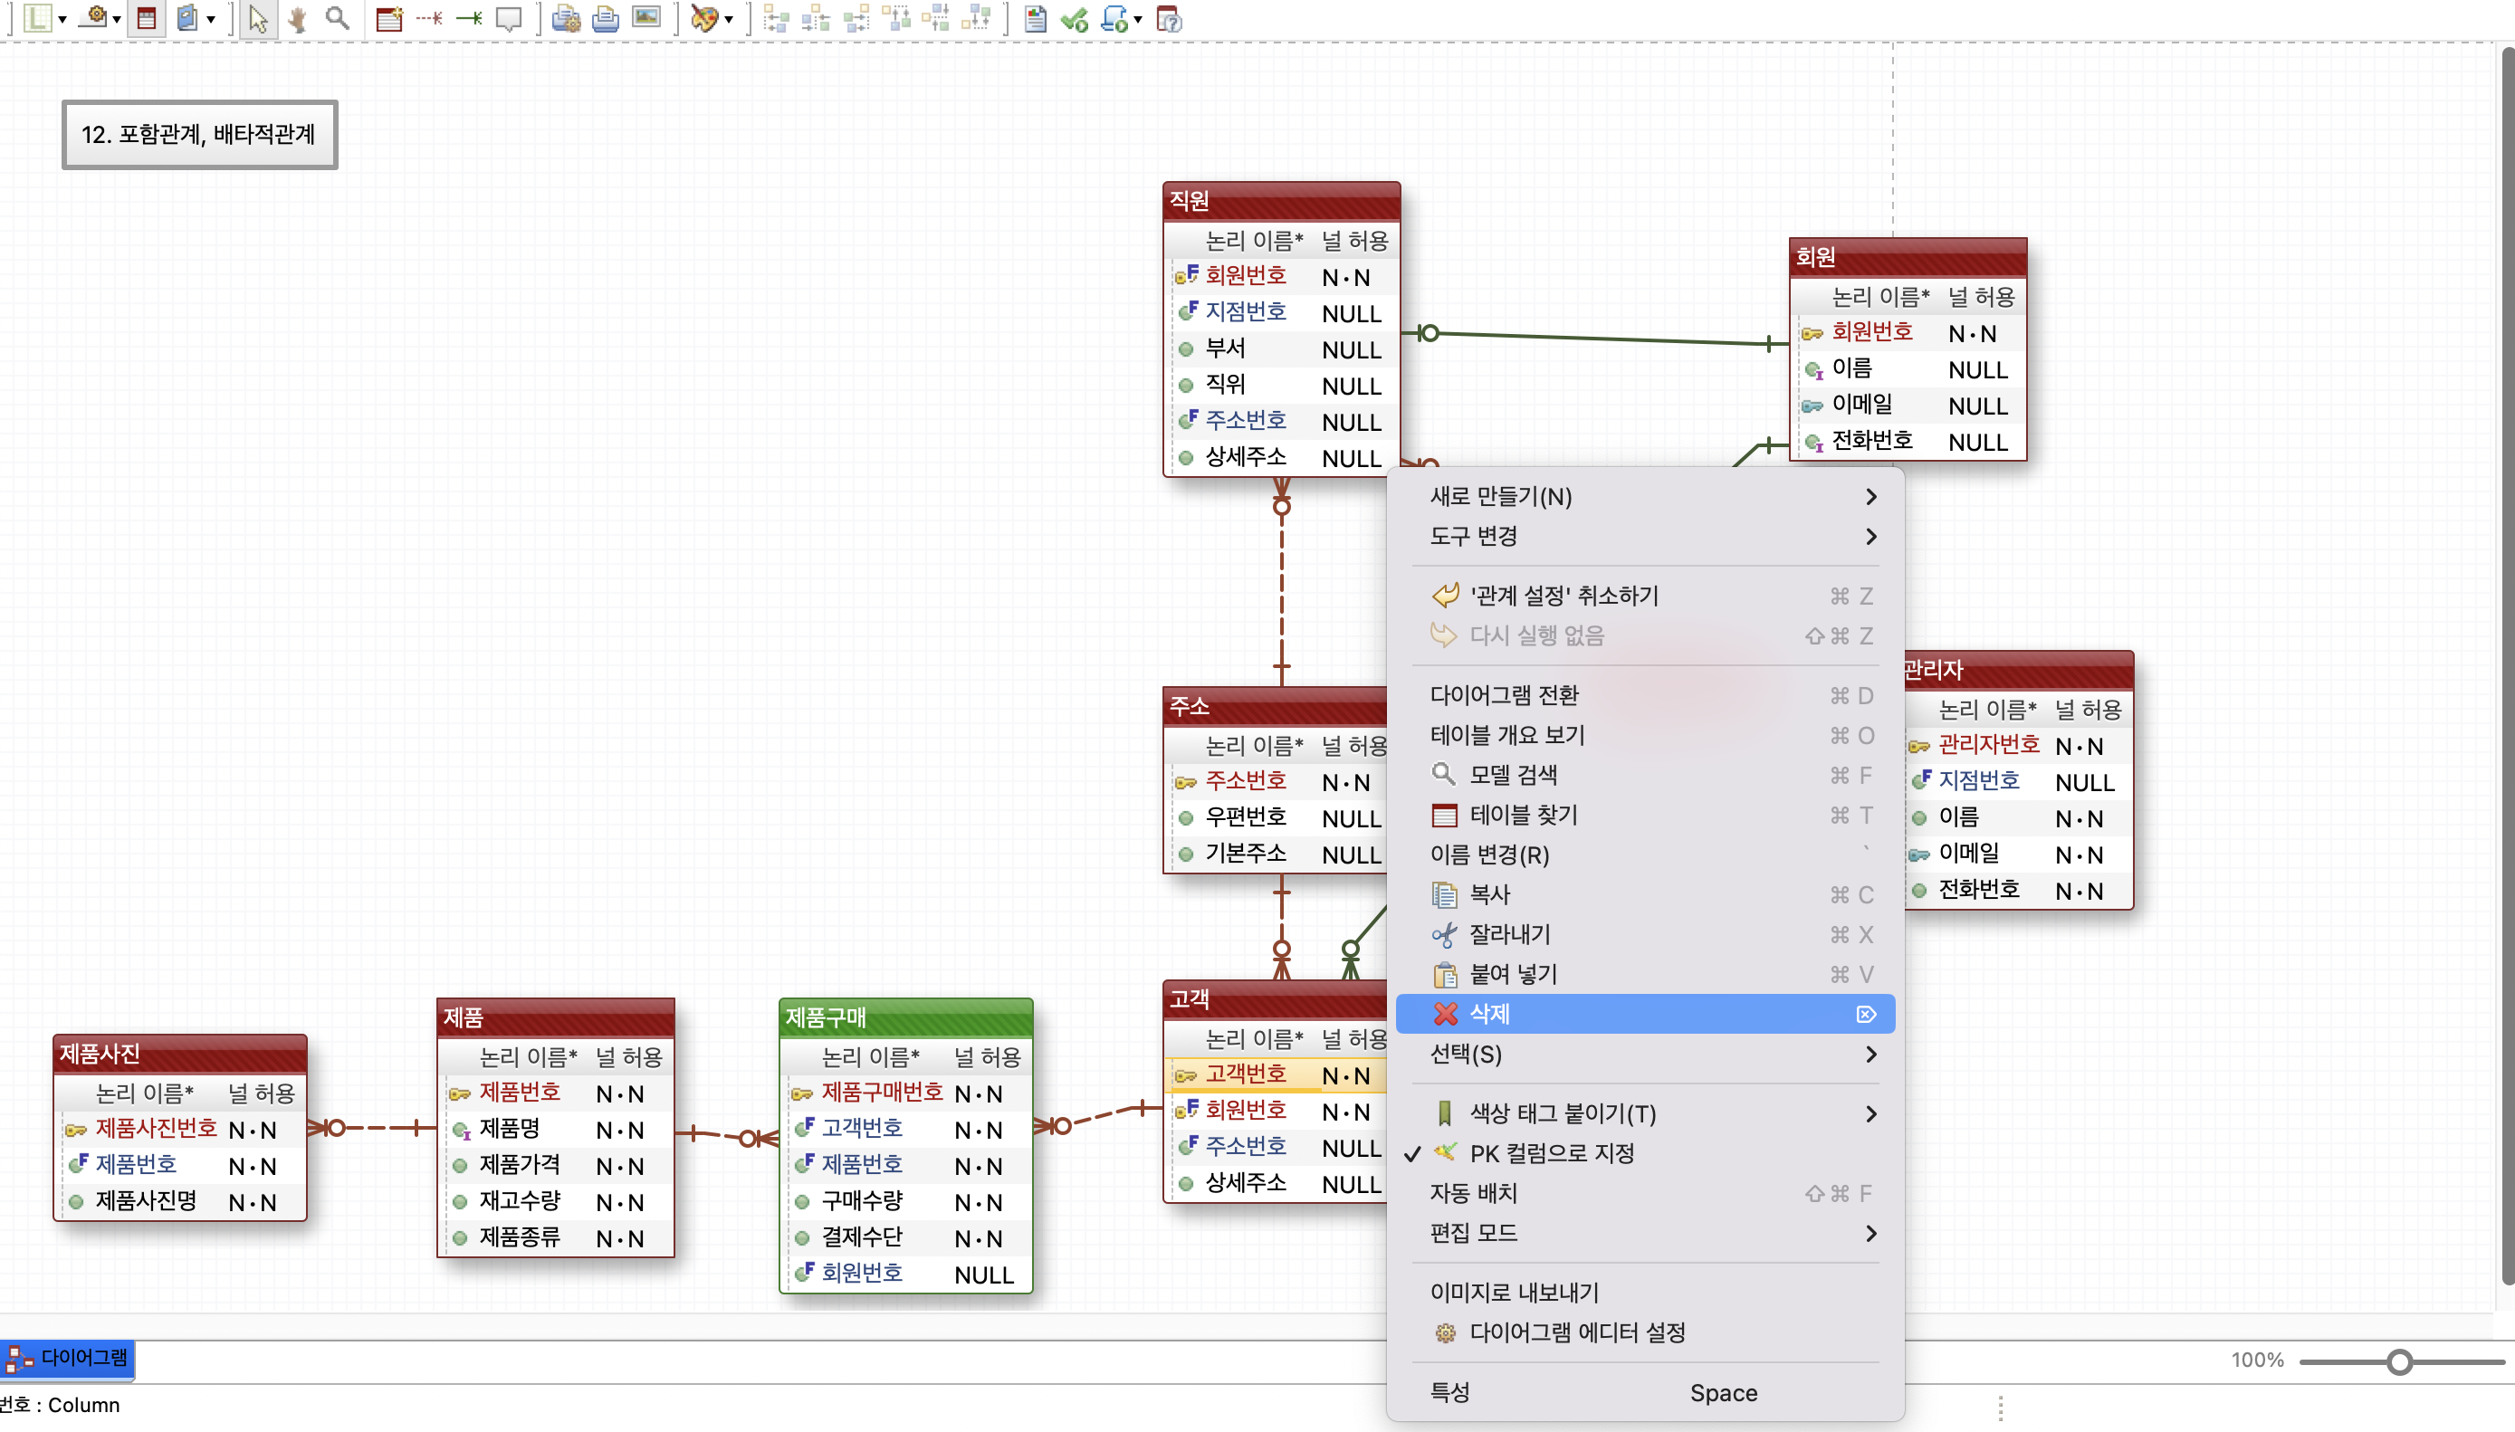Expand '색상 태그 붙이기(T)' submenu
Screen dimensions: 2515x1432
coord(1646,1113)
